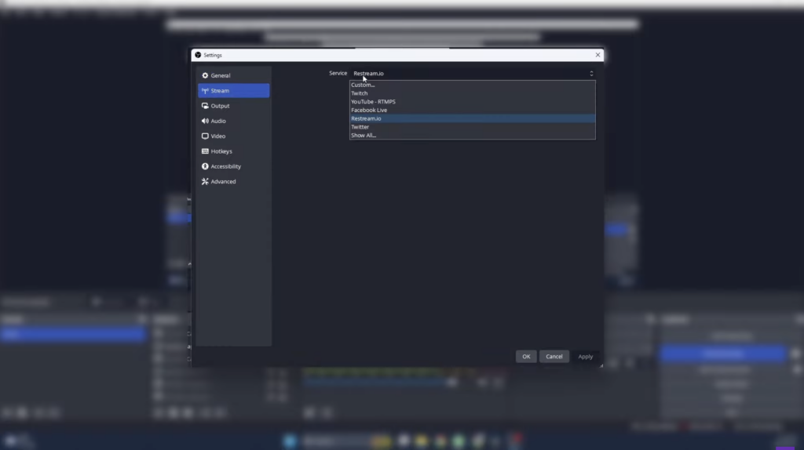The height and width of the screenshot is (450, 804).
Task: Pick YouTube - RTMPS in the dropdown
Action: 373,102
